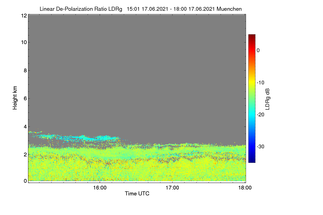Screen dimensions: 323x215
Task: Click the plot title text
Action: [141, 9]
